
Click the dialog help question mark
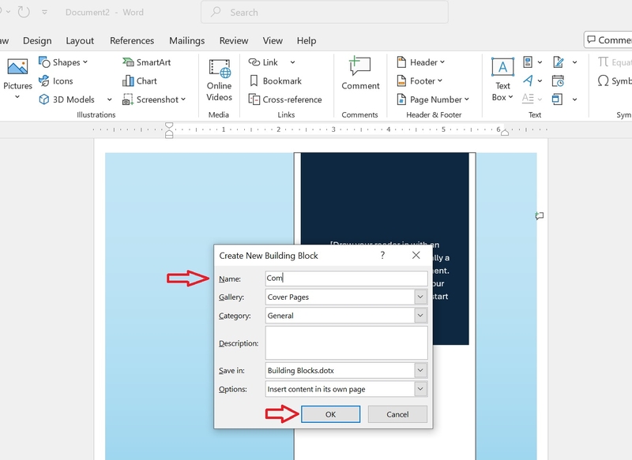(x=382, y=255)
